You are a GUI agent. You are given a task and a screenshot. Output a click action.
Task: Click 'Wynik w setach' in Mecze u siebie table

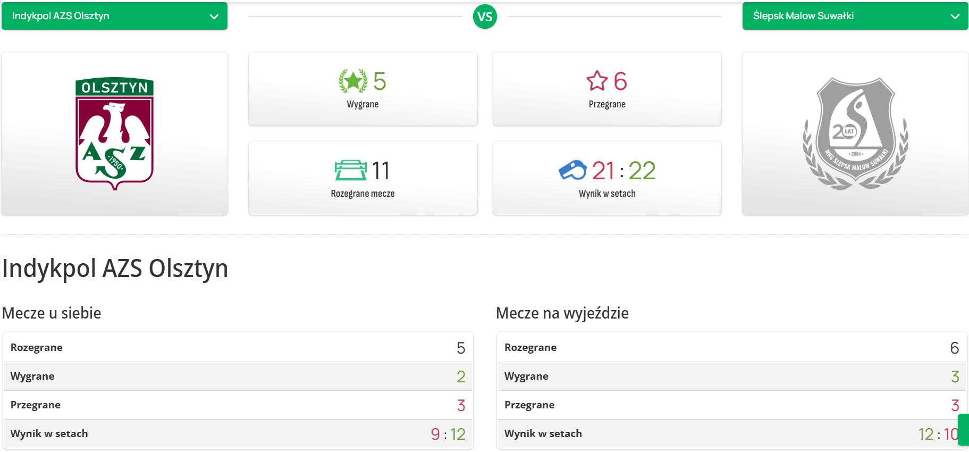pos(49,433)
